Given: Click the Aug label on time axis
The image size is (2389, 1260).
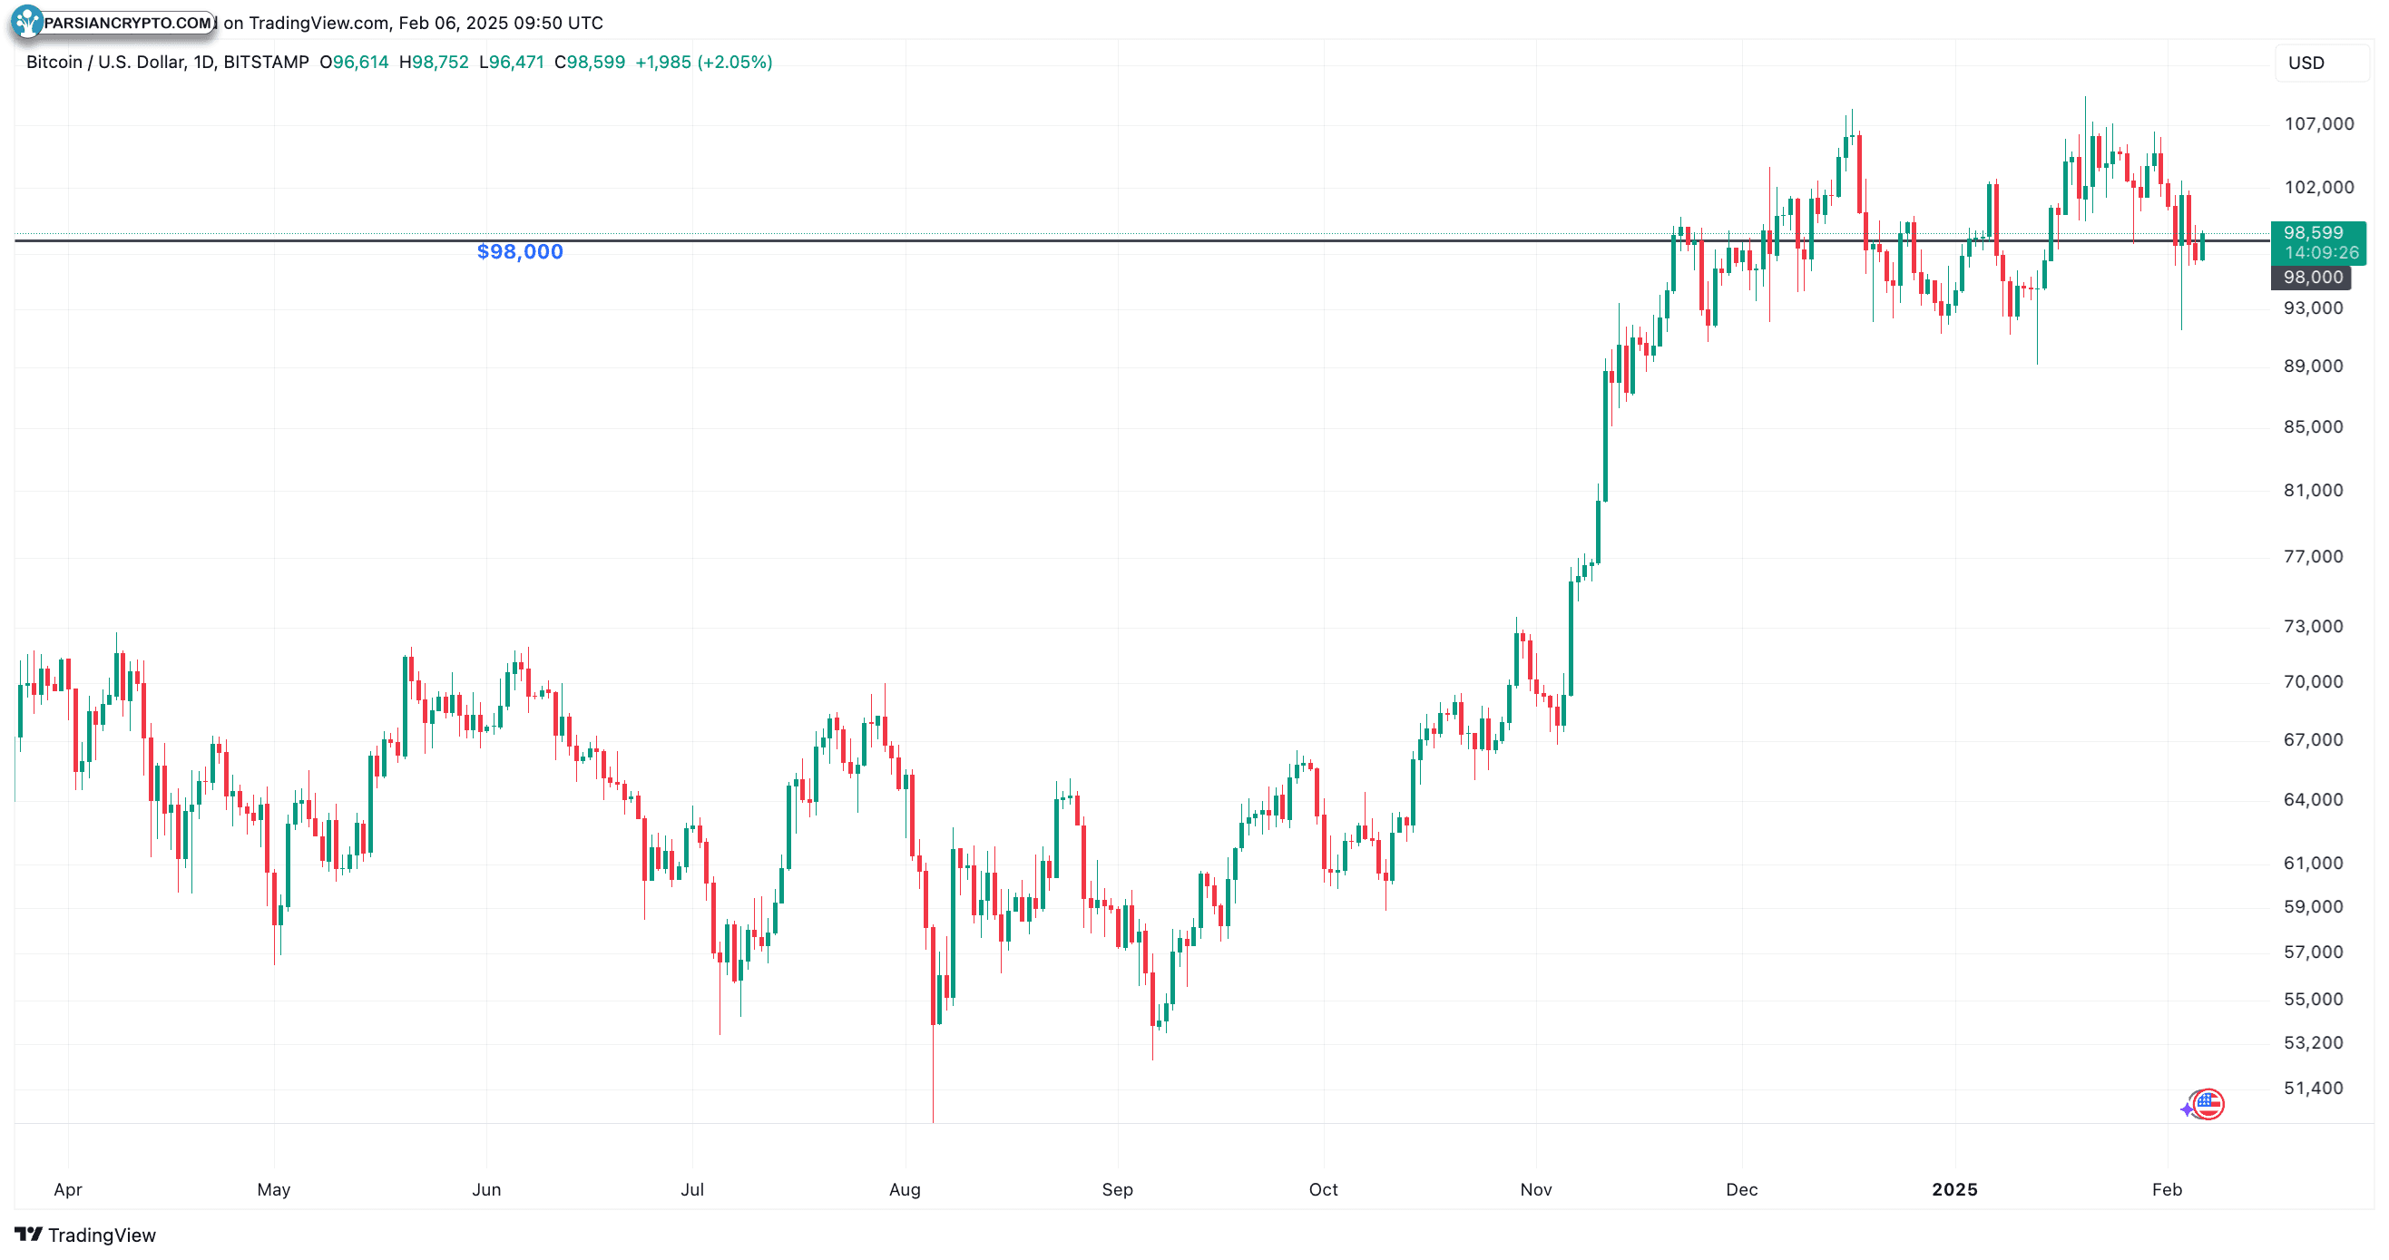Looking at the screenshot, I should 905,1190.
